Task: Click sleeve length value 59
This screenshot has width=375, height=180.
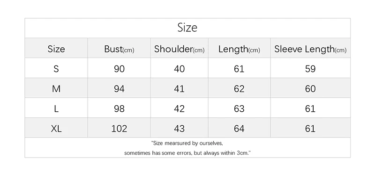Action: [310, 69]
